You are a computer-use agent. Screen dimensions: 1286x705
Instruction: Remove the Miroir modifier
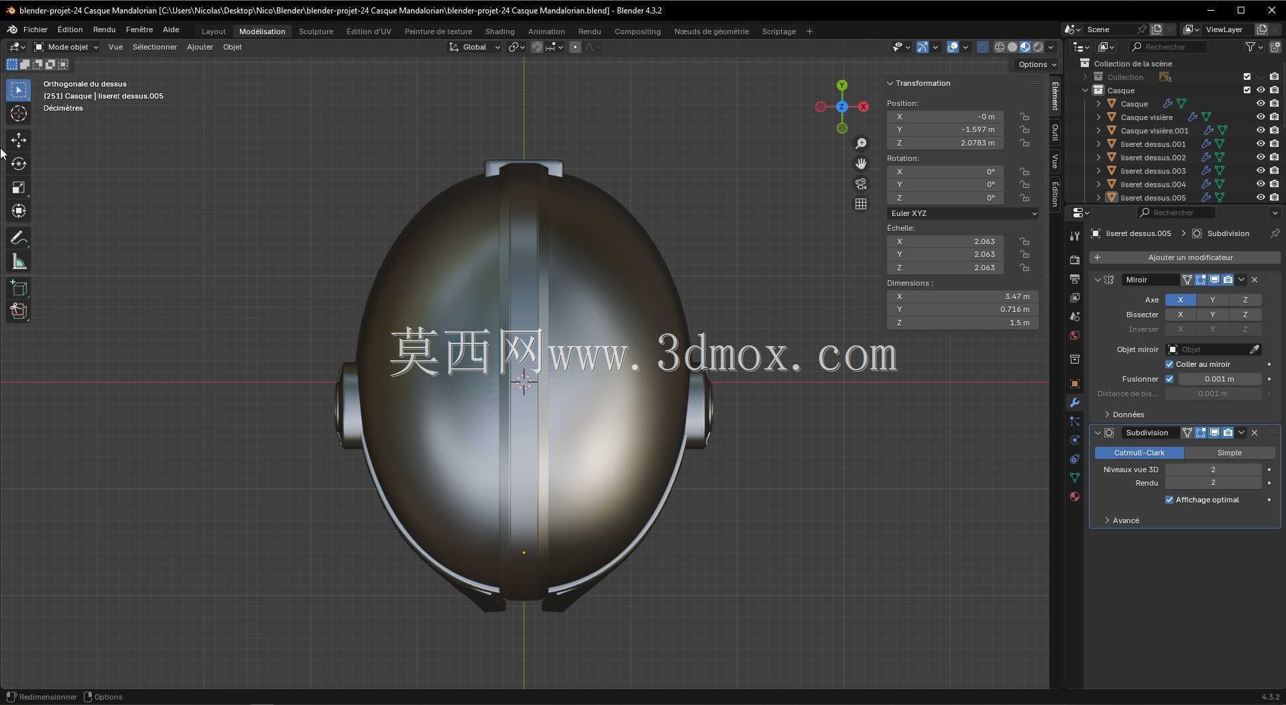(x=1254, y=280)
